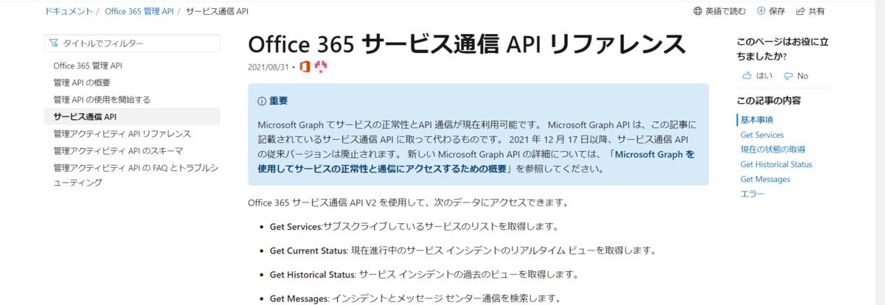This screenshot has width=885, height=305.
Task: Click 英語で読む text
Action: pyautogui.click(x=726, y=11)
